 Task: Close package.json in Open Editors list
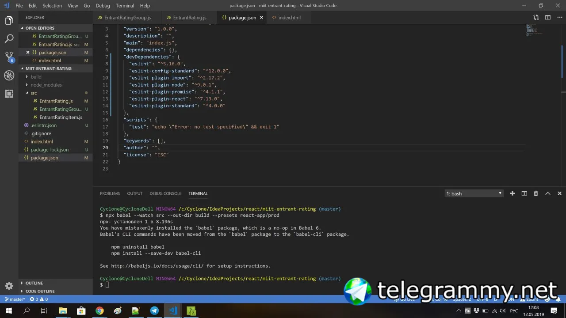coord(28,53)
